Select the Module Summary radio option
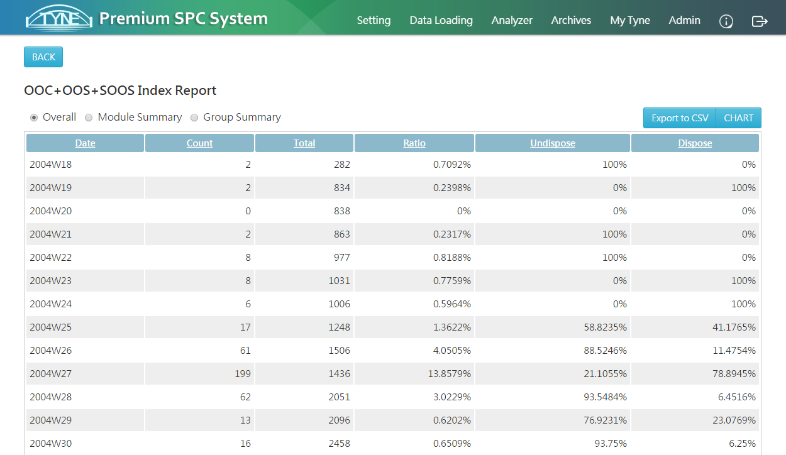Image resolution: width=786 pixels, height=455 pixels. [x=89, y=118]
